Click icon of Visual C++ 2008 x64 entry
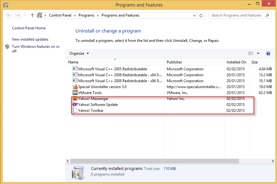Screen dimensions: 277x184 (75, 75)
